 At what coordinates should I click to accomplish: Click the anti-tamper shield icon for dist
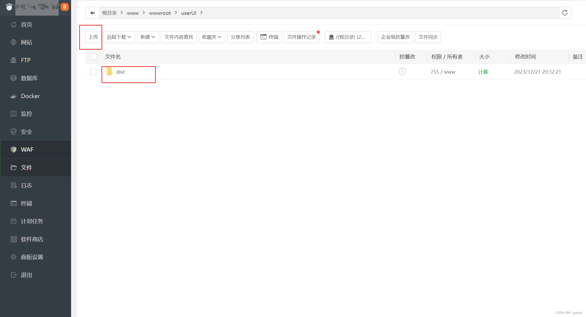point(402,72)
